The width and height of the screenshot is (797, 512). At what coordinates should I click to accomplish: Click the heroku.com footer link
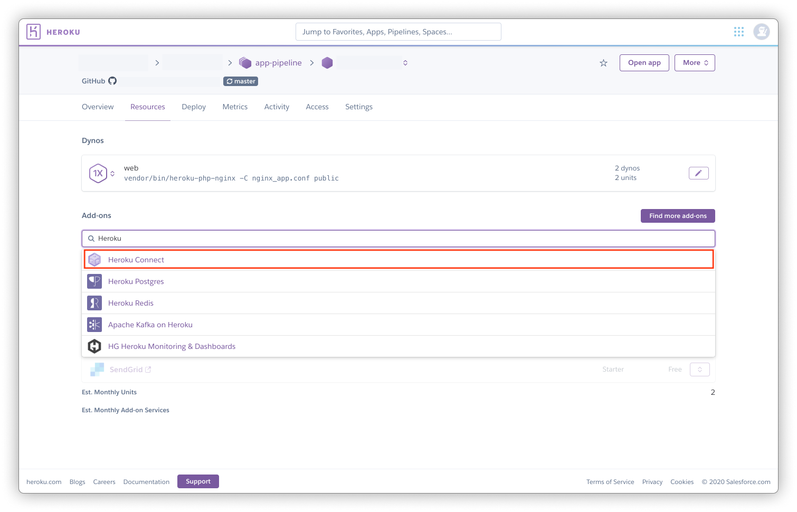(x=44, y=482)
